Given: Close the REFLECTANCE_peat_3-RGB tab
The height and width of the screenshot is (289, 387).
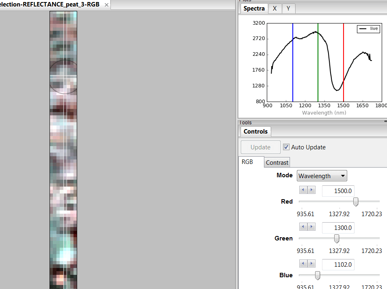Looking at the screenshot, I should [106, 5].
